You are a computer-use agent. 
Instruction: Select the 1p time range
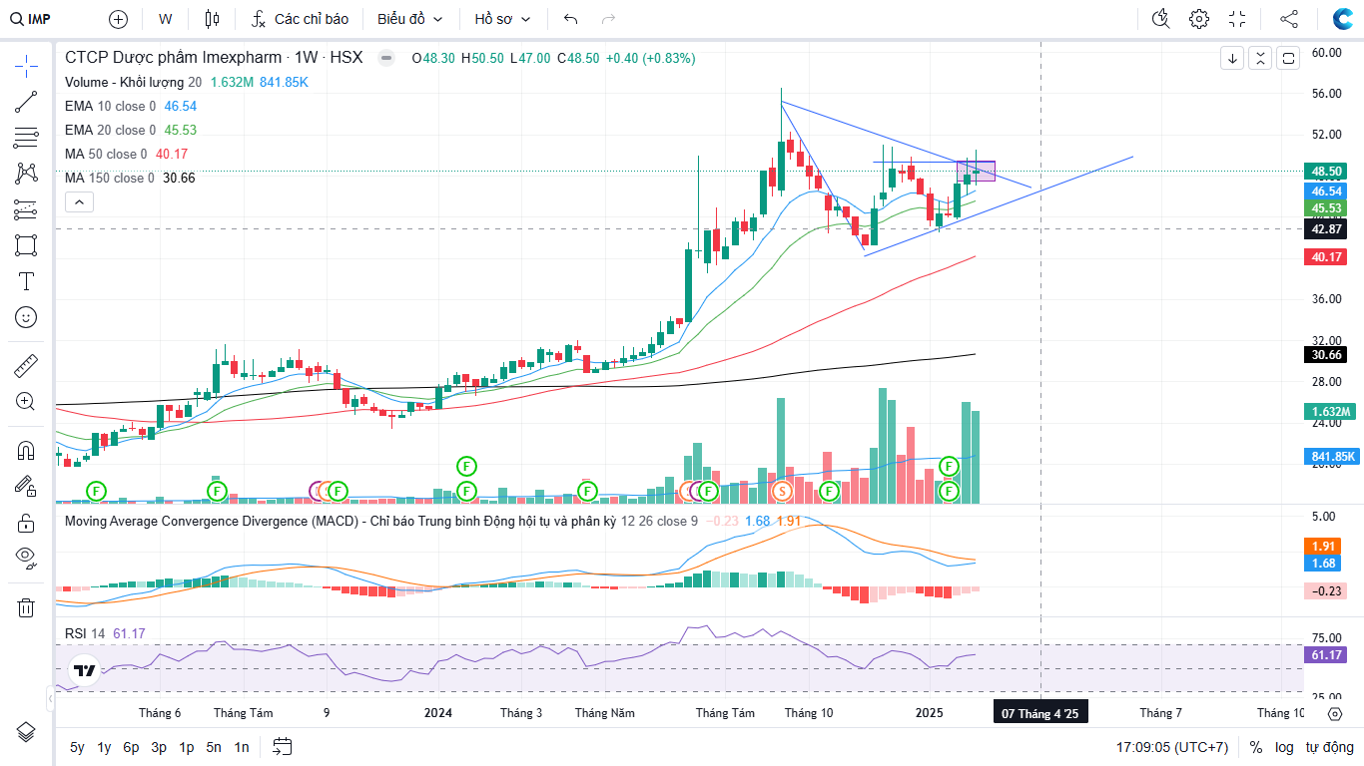[187, 747]
